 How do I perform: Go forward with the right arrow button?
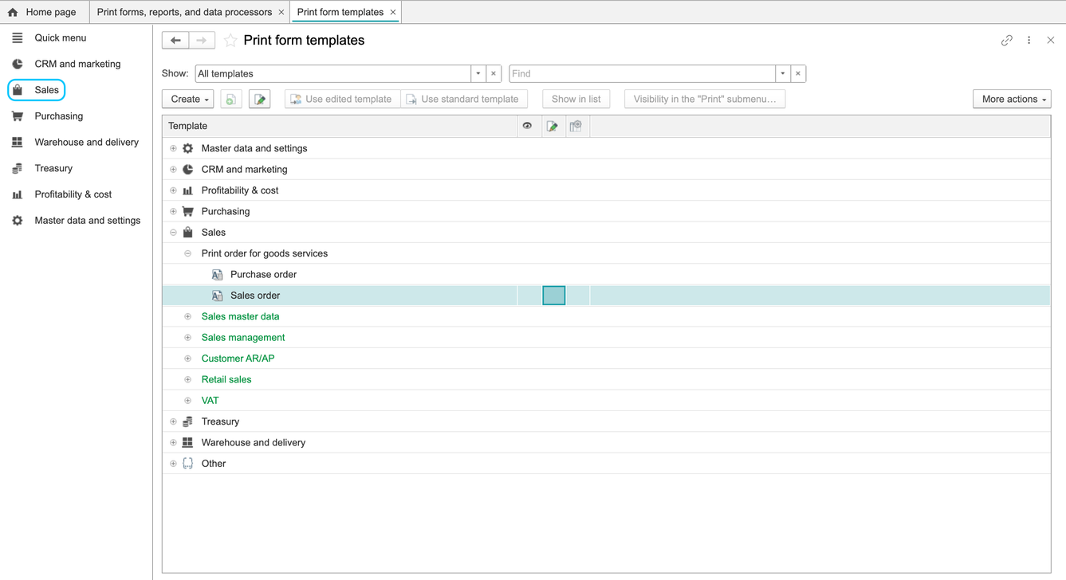click(x=202, y=41)
